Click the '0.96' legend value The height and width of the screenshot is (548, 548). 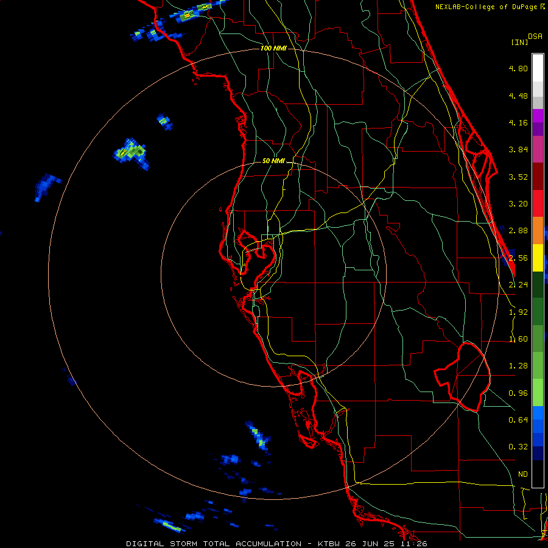tap(518, 393)
